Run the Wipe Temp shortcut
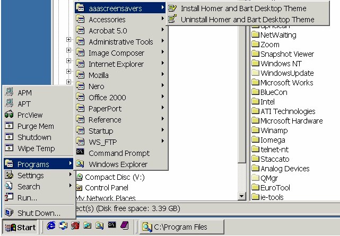Image resolution: width=340 pixels, height=236 pixels. coord(38,148)
